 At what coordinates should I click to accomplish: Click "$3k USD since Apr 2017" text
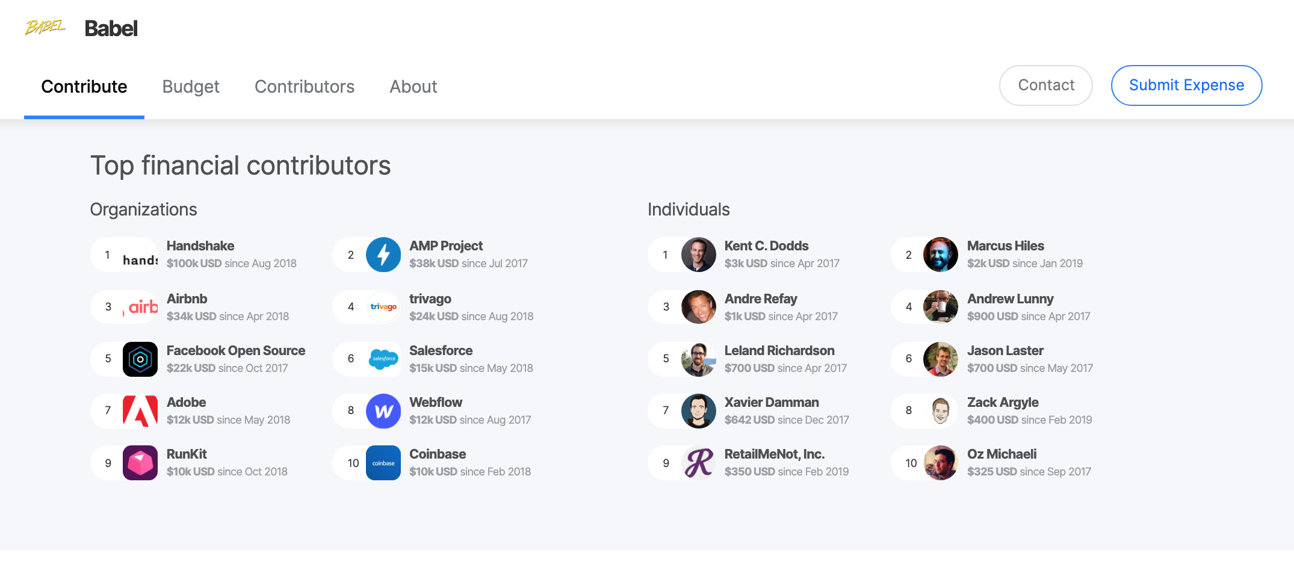782,263
